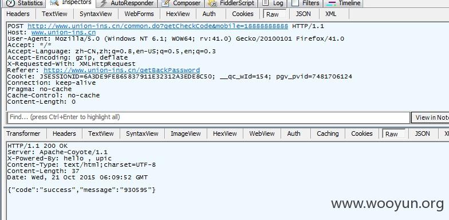Open the Referer getBackPassword link

pos(121,70)
